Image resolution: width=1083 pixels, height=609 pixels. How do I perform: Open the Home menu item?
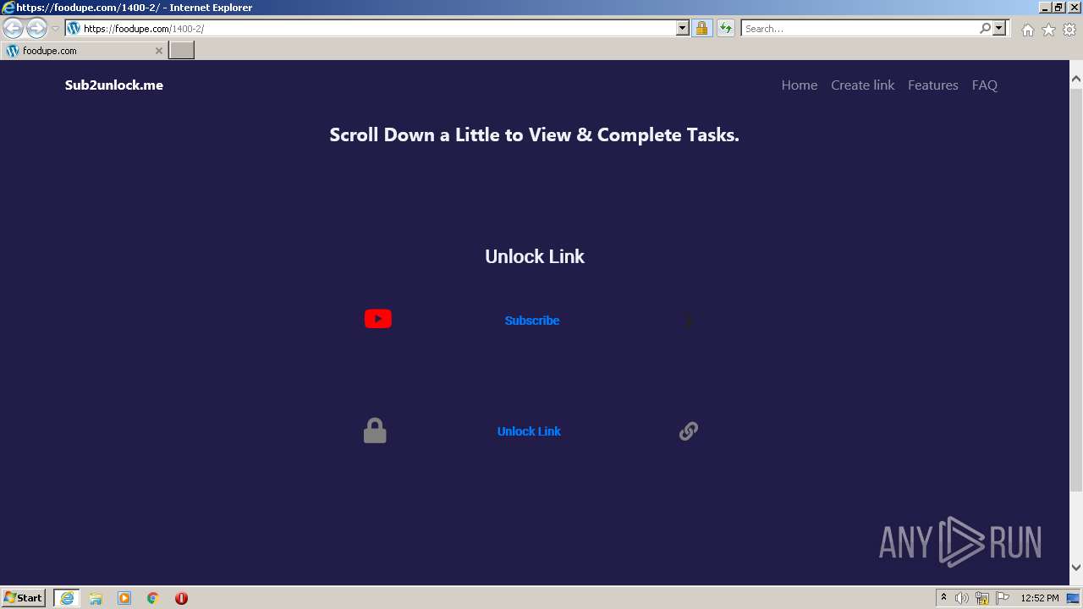[800, 85]
